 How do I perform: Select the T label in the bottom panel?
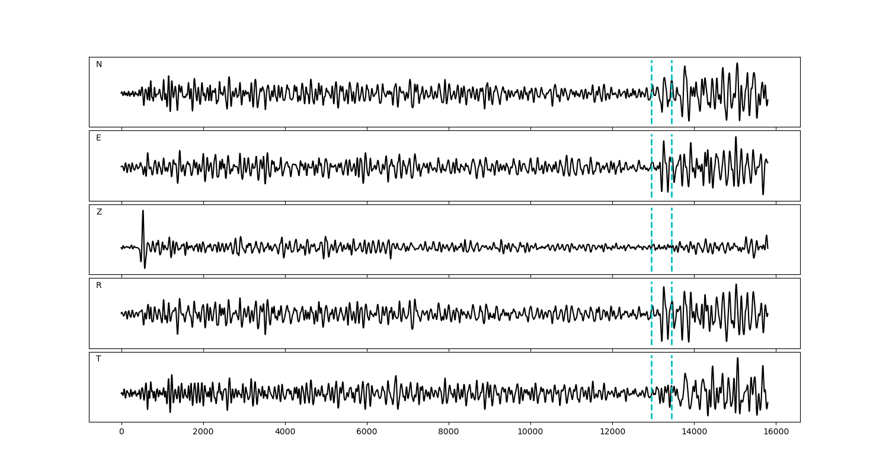coord(98,359)
